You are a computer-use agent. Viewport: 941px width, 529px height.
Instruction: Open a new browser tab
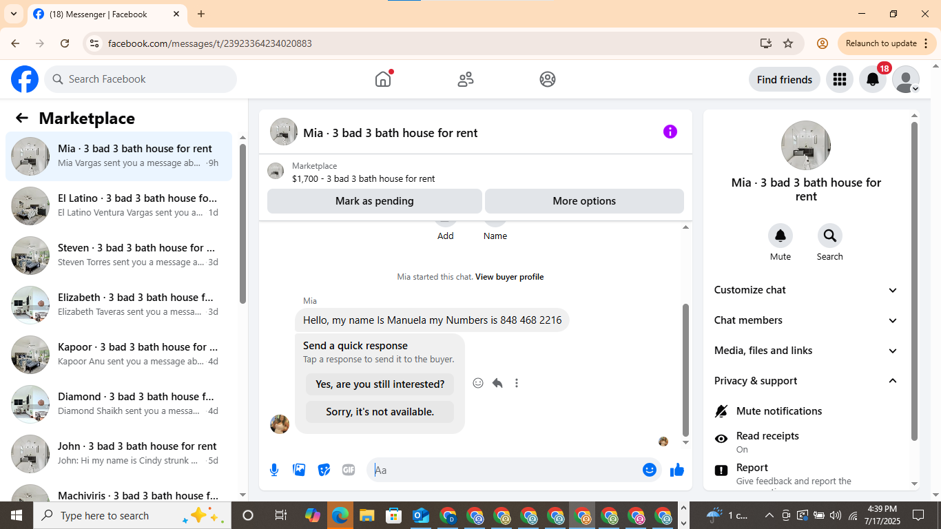tap(201, 14)
